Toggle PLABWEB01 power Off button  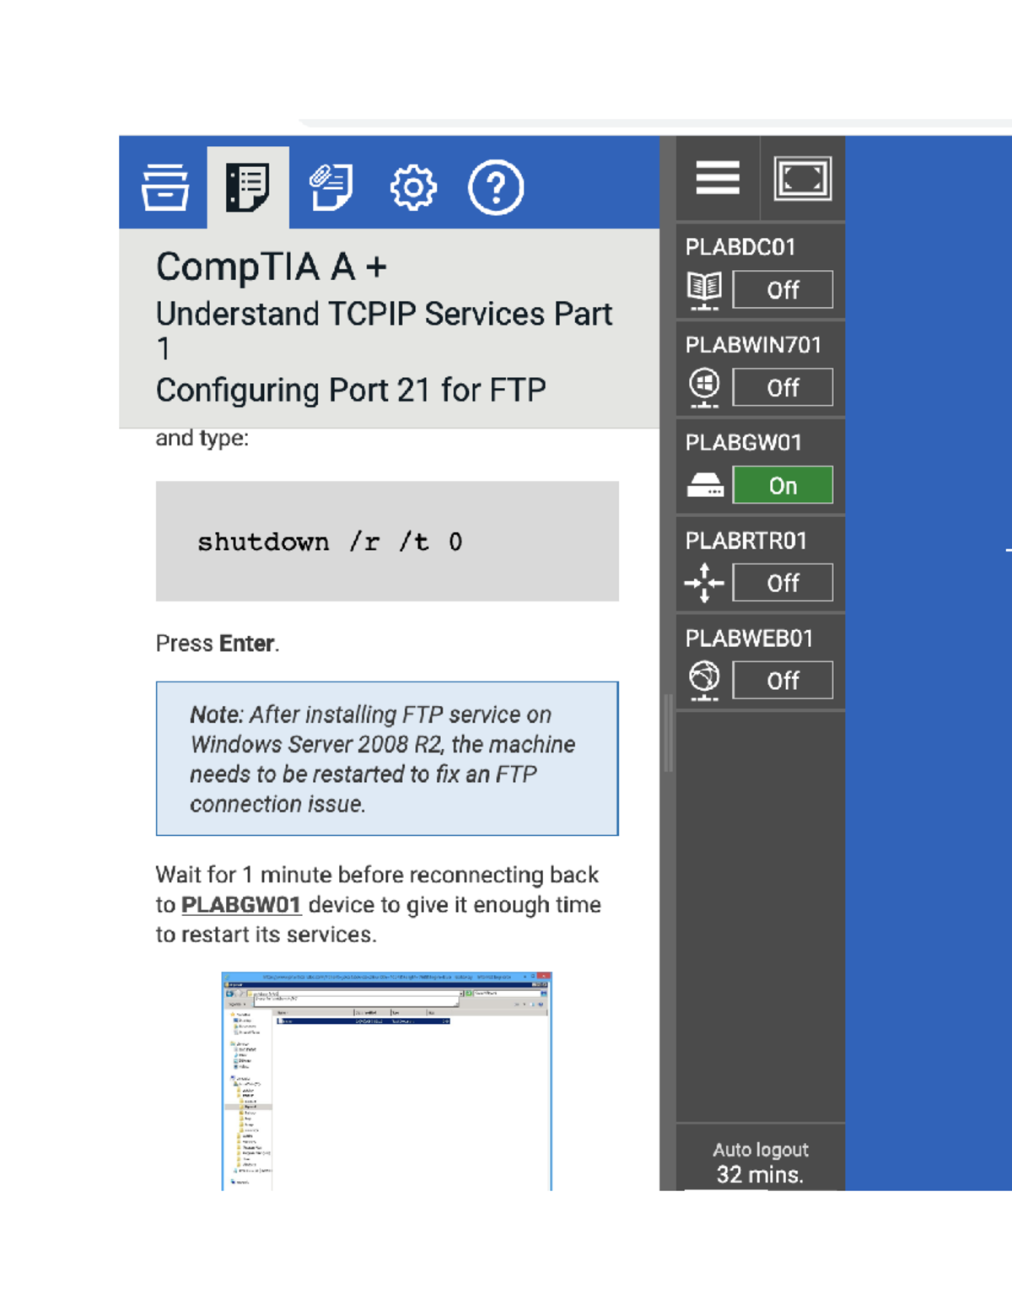point(782,680)
